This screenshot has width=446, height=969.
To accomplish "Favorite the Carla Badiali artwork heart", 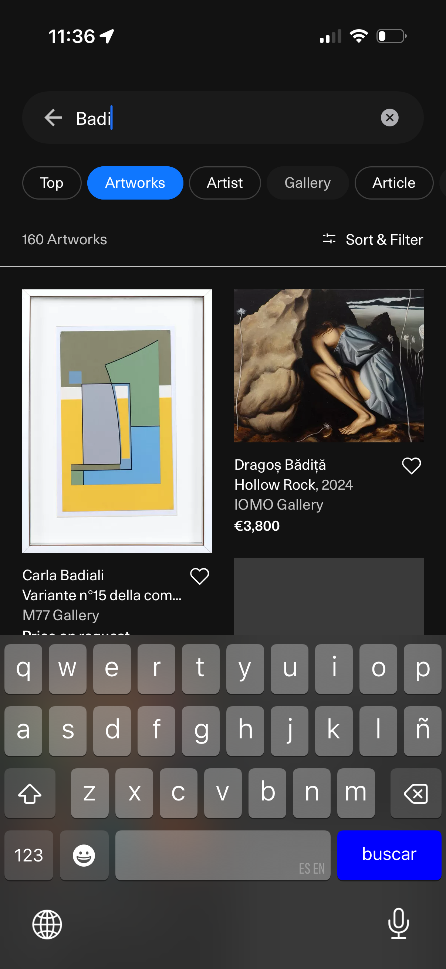I will click(x=199, y=576).
